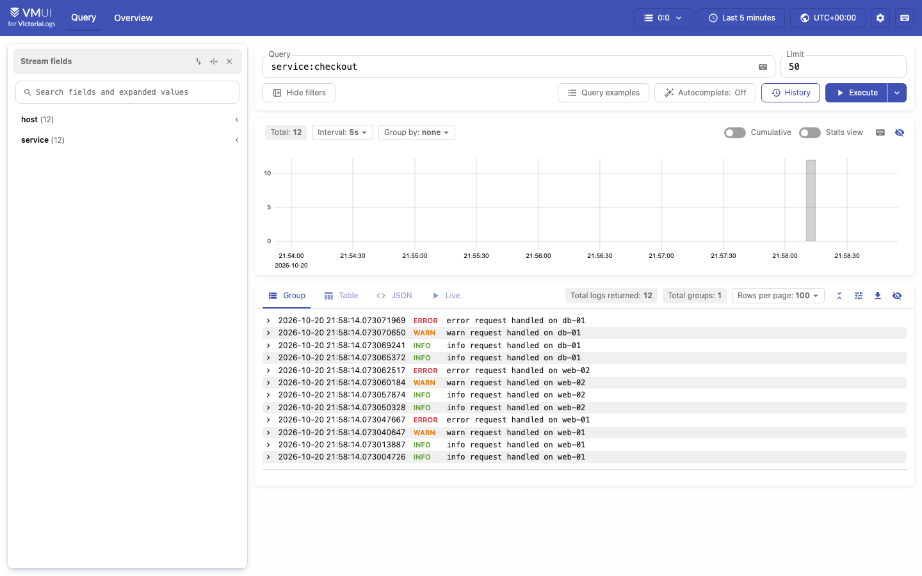Execute the query
The height and width of the screenshot is (576, 922).
point(856,93)
